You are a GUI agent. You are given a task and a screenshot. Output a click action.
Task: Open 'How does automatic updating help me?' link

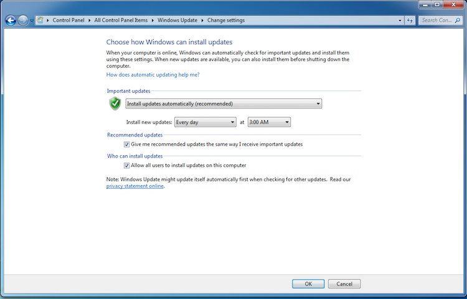[x=153, y=75]
